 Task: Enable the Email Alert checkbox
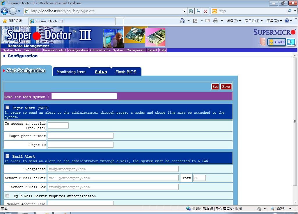click(x=7, y=156)
